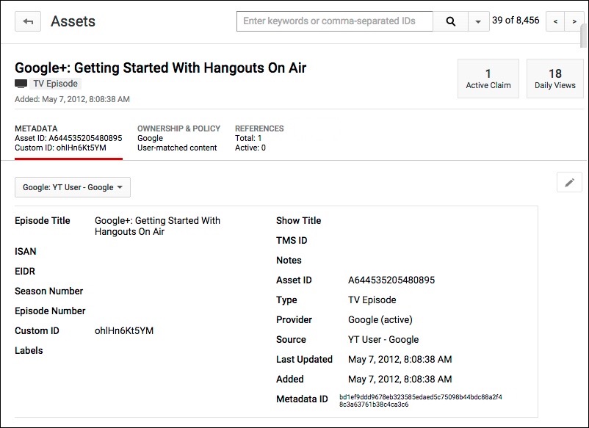Open the 18 Daily Views box
The width and height of the screenshot is (589, 428).
pyautogui.click(x=554, y=79)
